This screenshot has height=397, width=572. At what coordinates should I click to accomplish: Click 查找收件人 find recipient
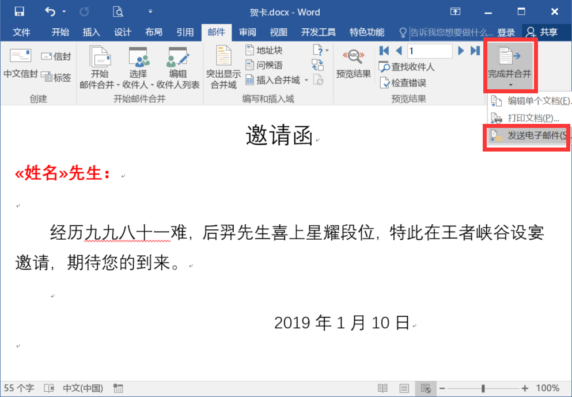coord(406,67)
